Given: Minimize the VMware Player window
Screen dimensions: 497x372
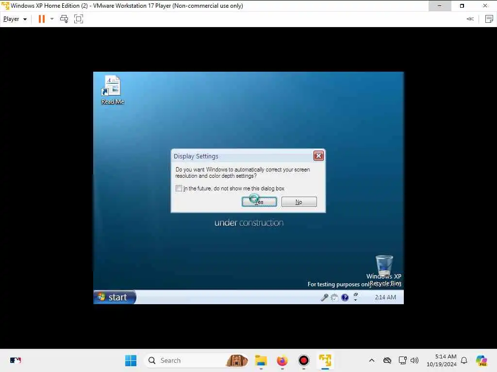Looking at the screenshot, I should tap(439, 6).
